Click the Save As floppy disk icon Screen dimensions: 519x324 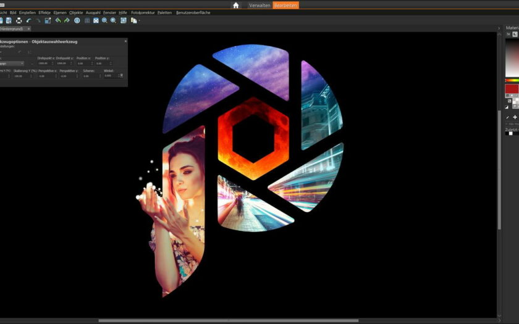coord(9,20)
